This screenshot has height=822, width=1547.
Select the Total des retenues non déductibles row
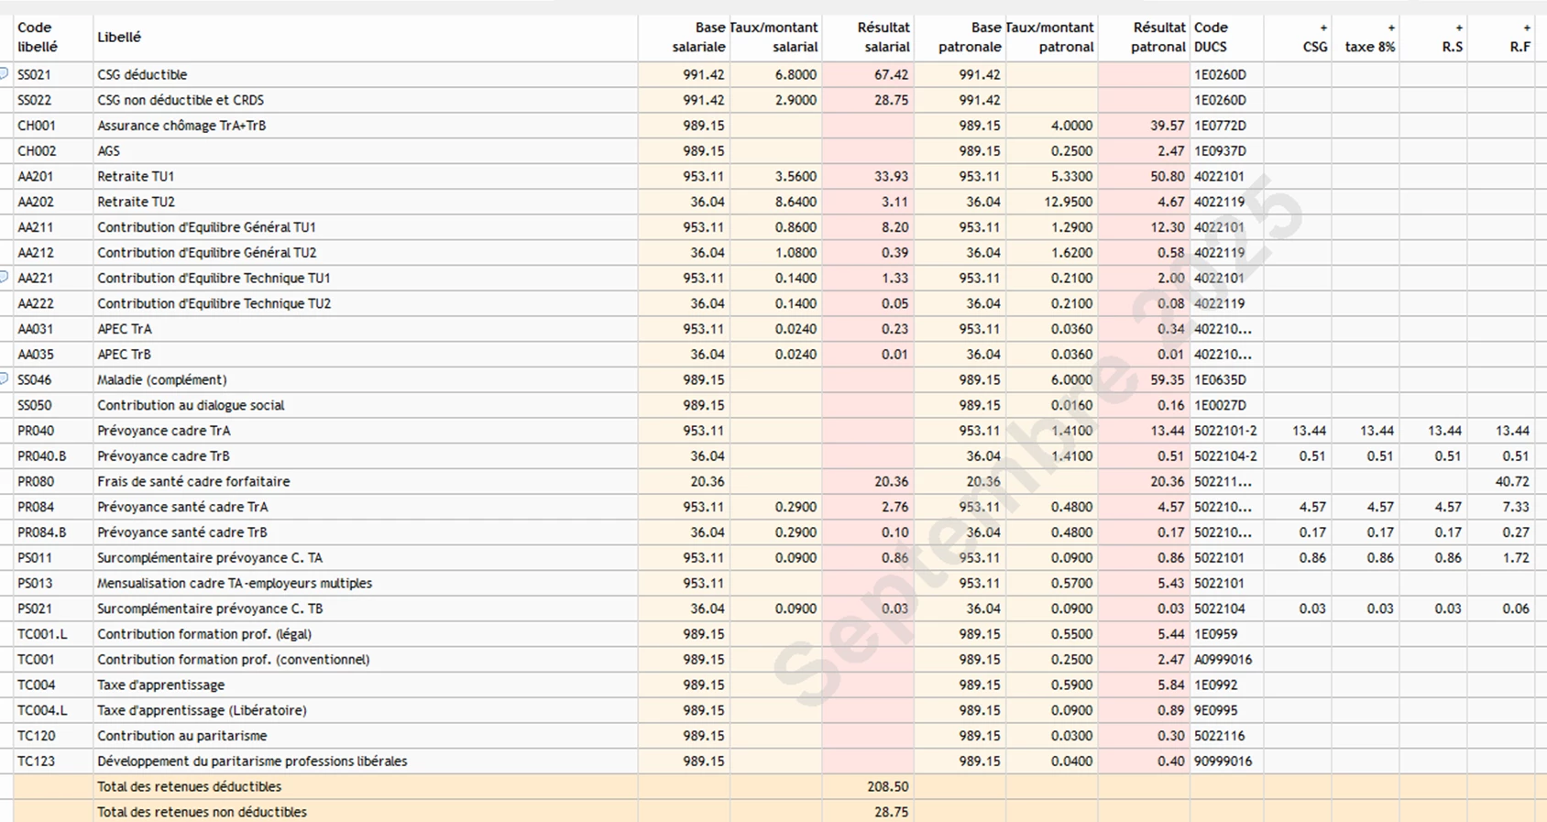click(202, 813)
